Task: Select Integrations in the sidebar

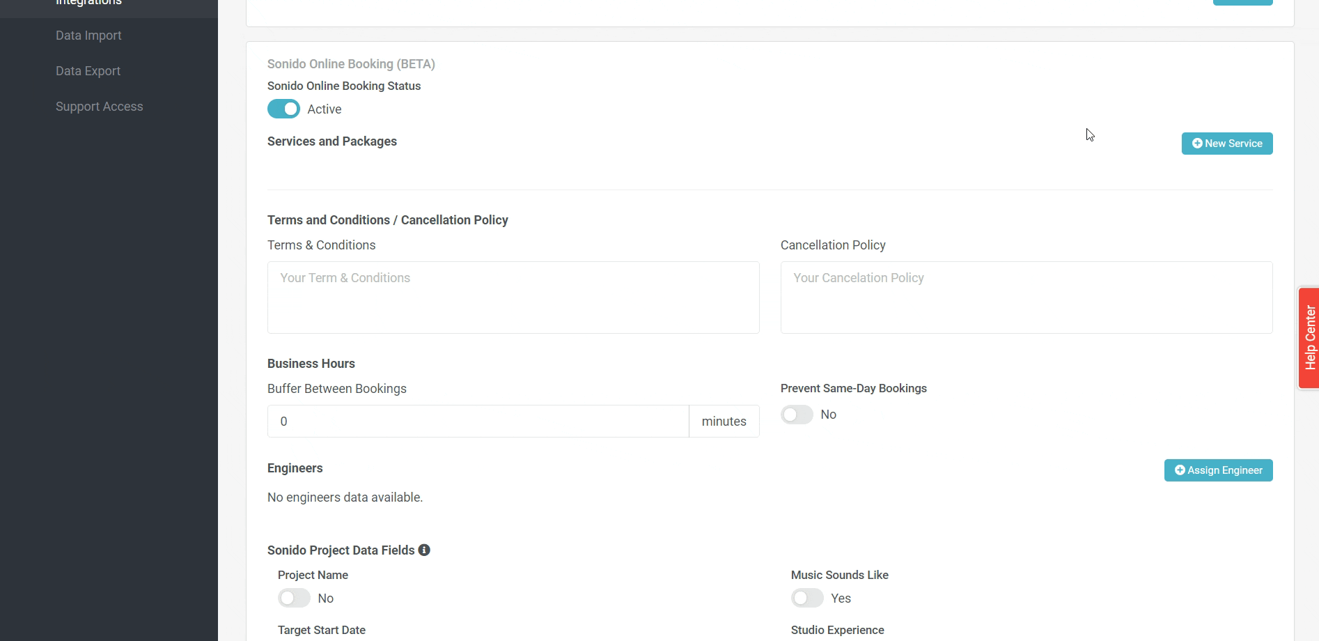Action: 88,3
